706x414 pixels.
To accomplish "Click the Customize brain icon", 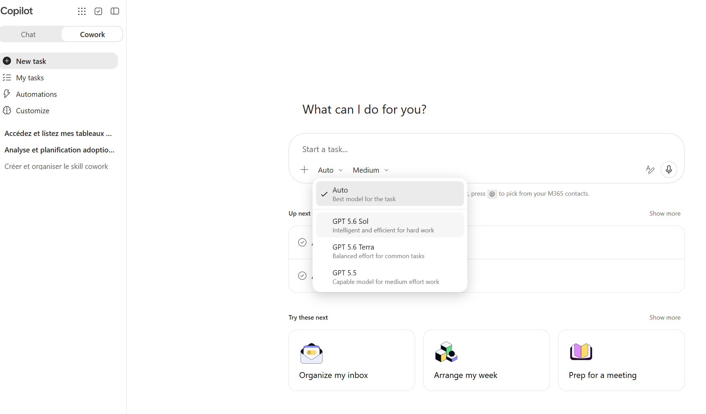I will coord(7,111).
